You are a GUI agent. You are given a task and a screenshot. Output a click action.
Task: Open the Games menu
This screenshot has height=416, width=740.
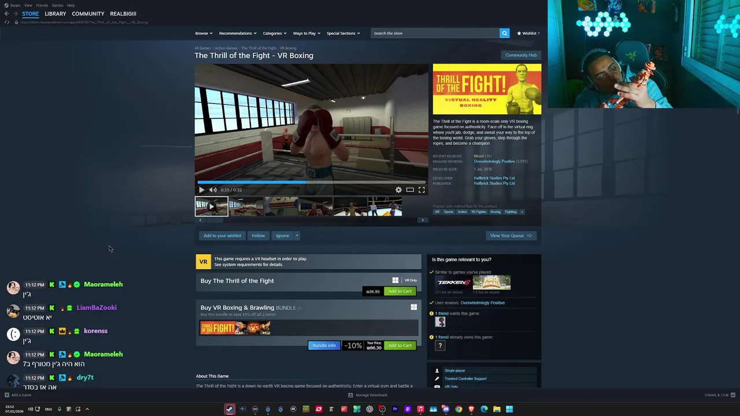tap(57, 5)
